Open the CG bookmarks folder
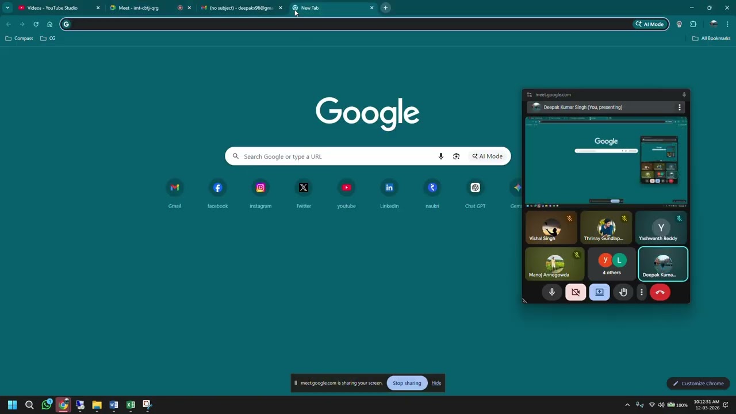Image resolution: width=736 pixels, height=414 pixels. (x=48, y=39)
